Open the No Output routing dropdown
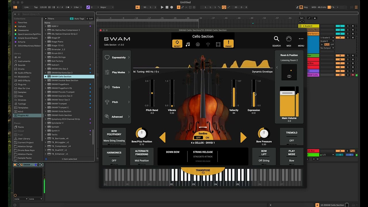The image size is (368, 207). click(327, 48)
